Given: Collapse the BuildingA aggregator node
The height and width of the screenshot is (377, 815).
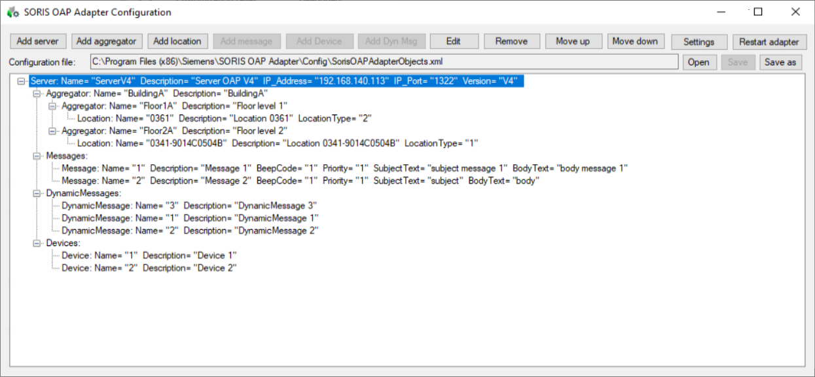Looking at the screenshot, I should pos(38,93).
